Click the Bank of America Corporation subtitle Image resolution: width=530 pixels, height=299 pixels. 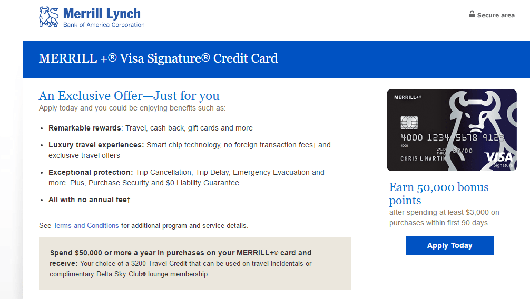tap(104, 25)
